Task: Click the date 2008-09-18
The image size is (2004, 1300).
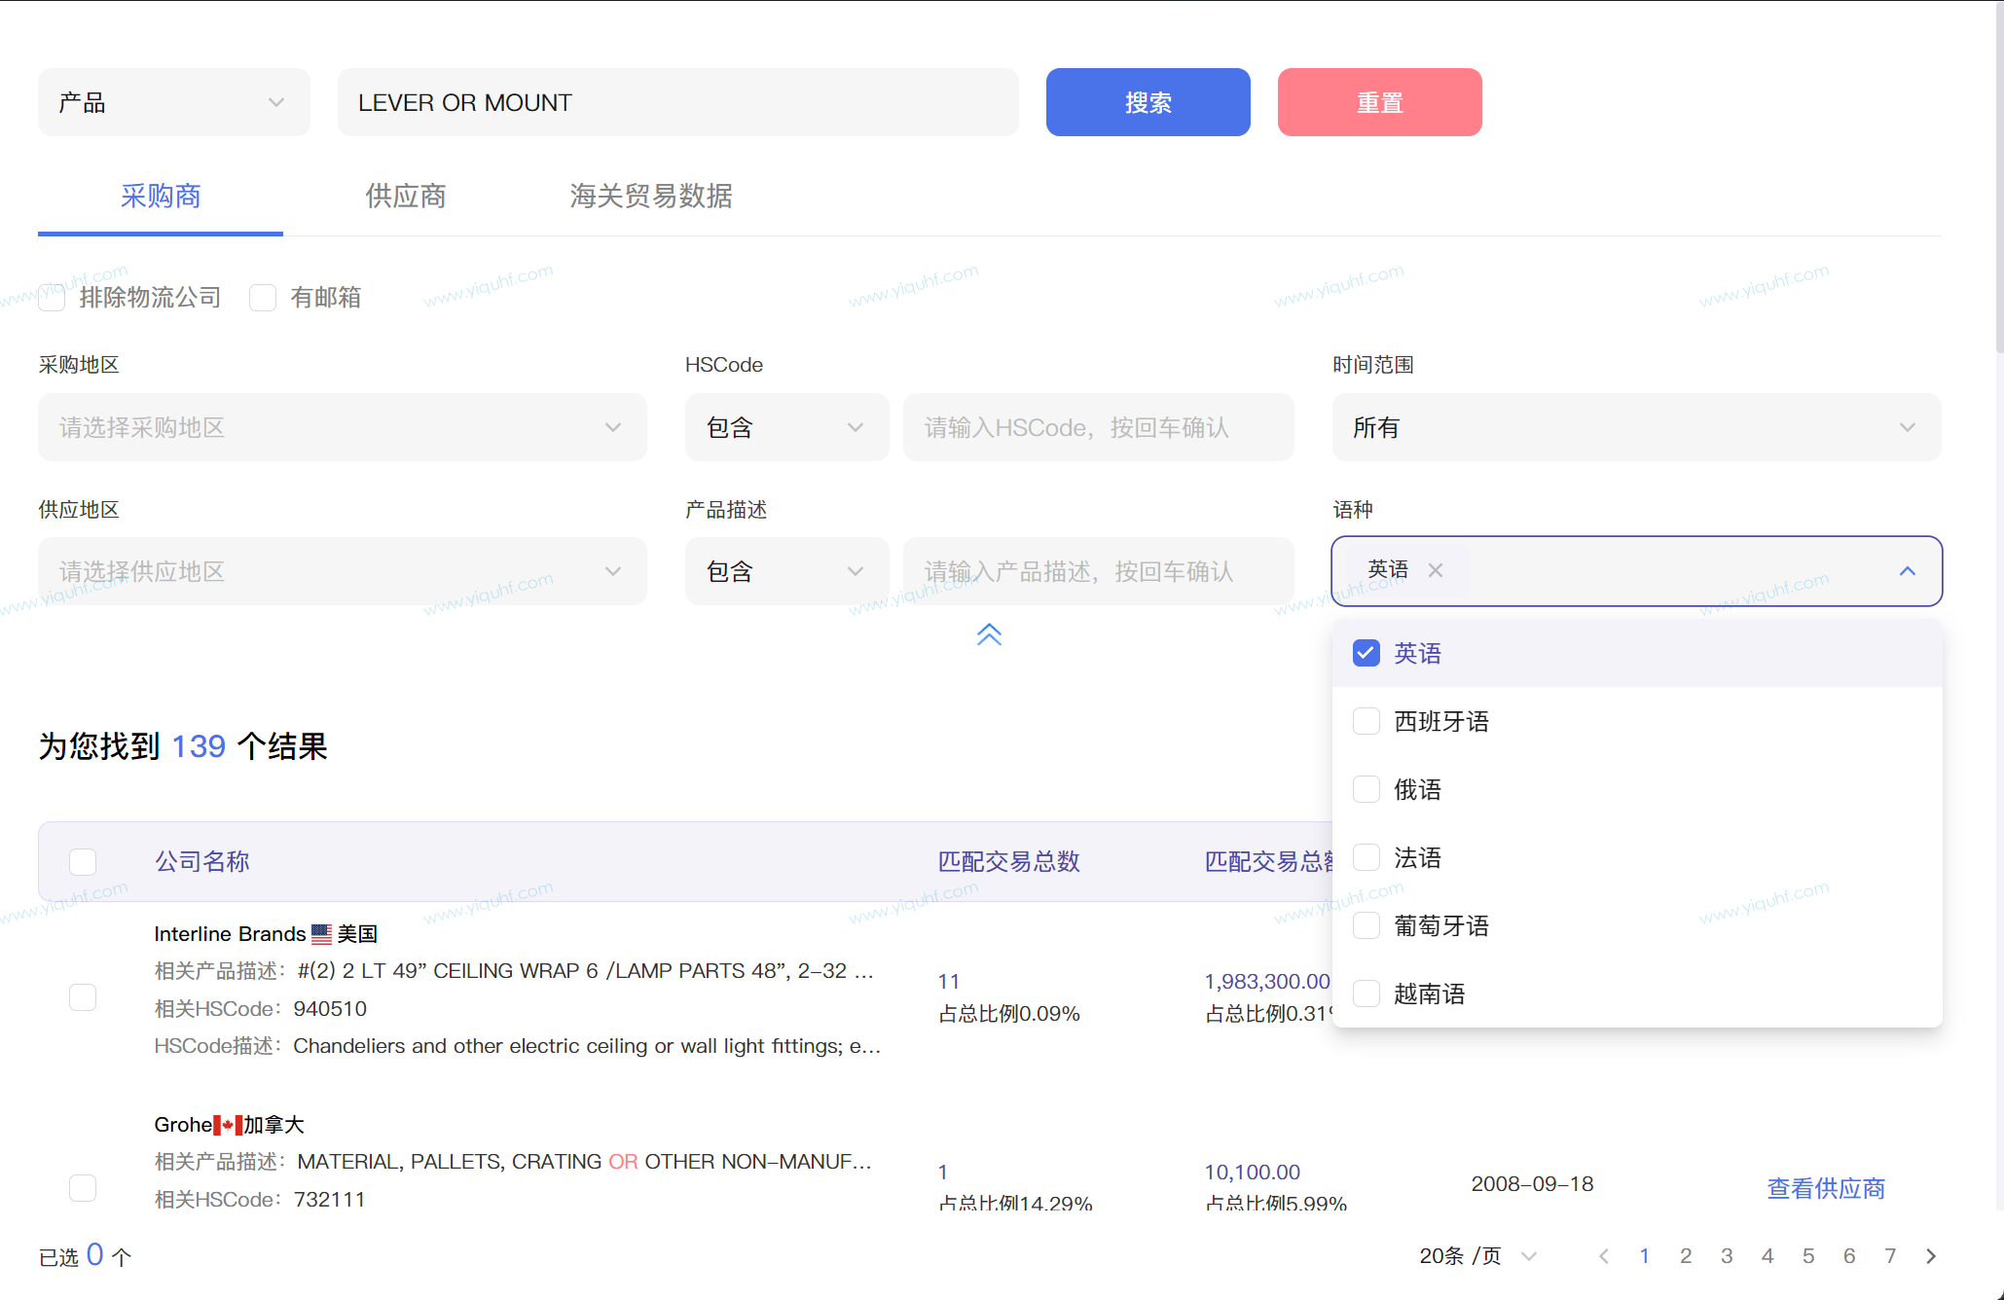Action: [1532, 1184]
